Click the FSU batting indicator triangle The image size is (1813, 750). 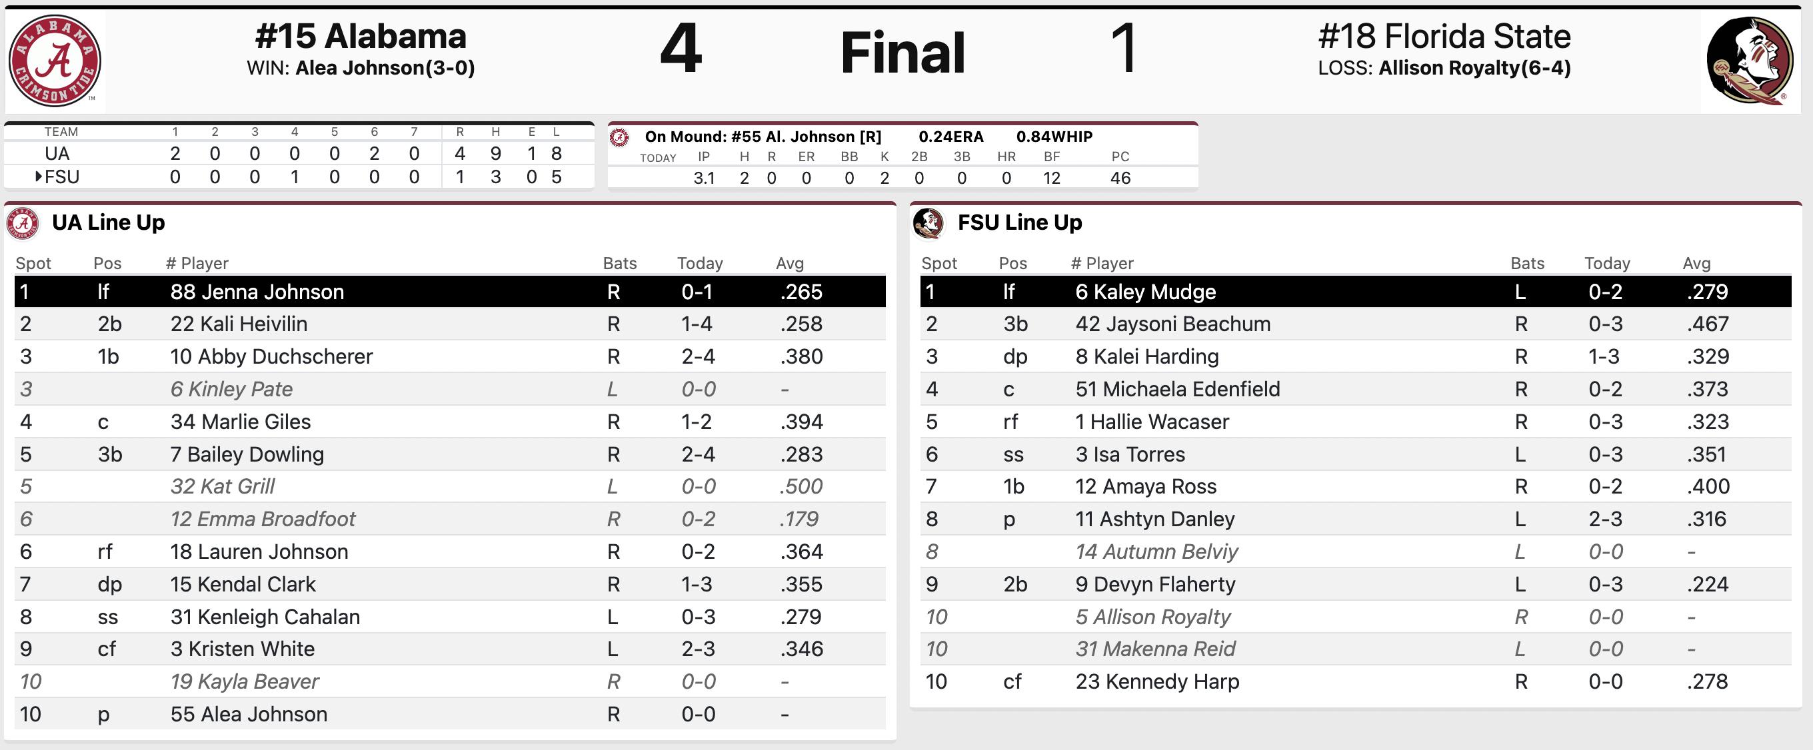(39, 177)
